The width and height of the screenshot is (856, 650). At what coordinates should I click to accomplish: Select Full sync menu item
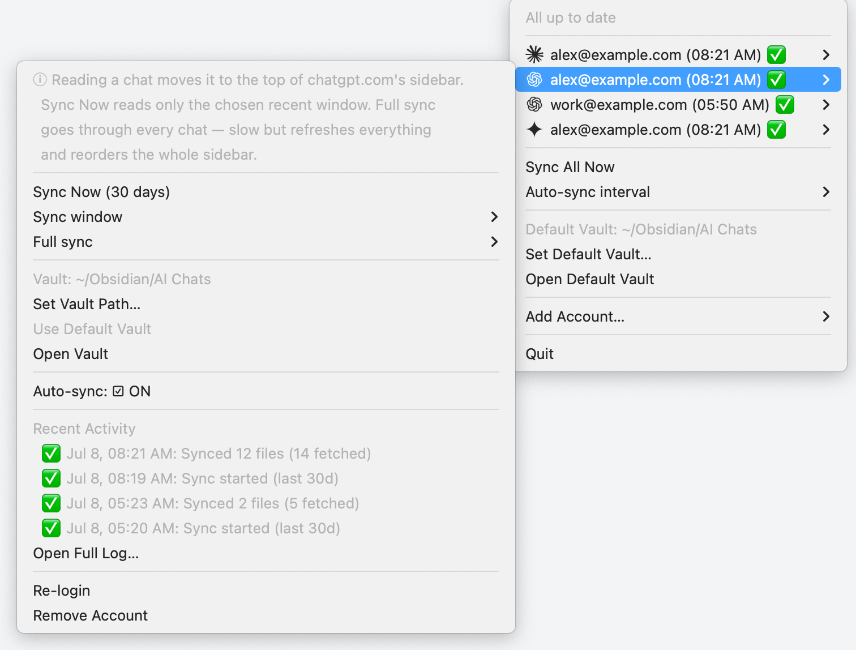click(266, 242)
